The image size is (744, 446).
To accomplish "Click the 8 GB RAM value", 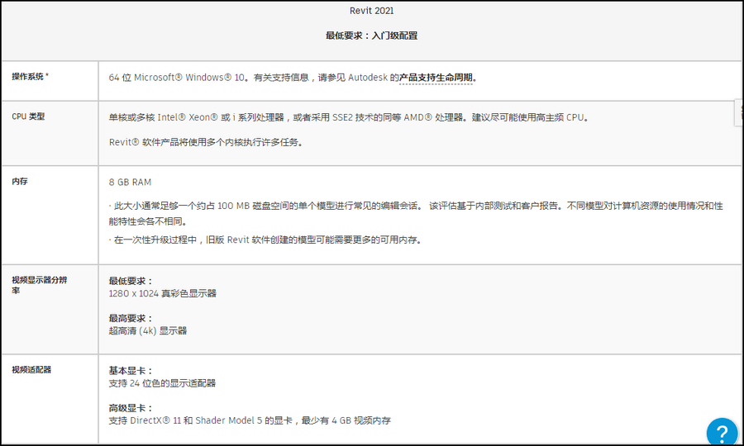I will pyautogui.click(x=130, y=182).
